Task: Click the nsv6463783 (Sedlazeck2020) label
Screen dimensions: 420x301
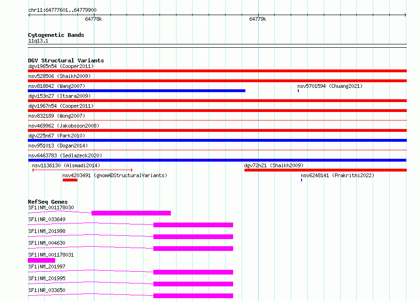Action: tap(65, 155)
